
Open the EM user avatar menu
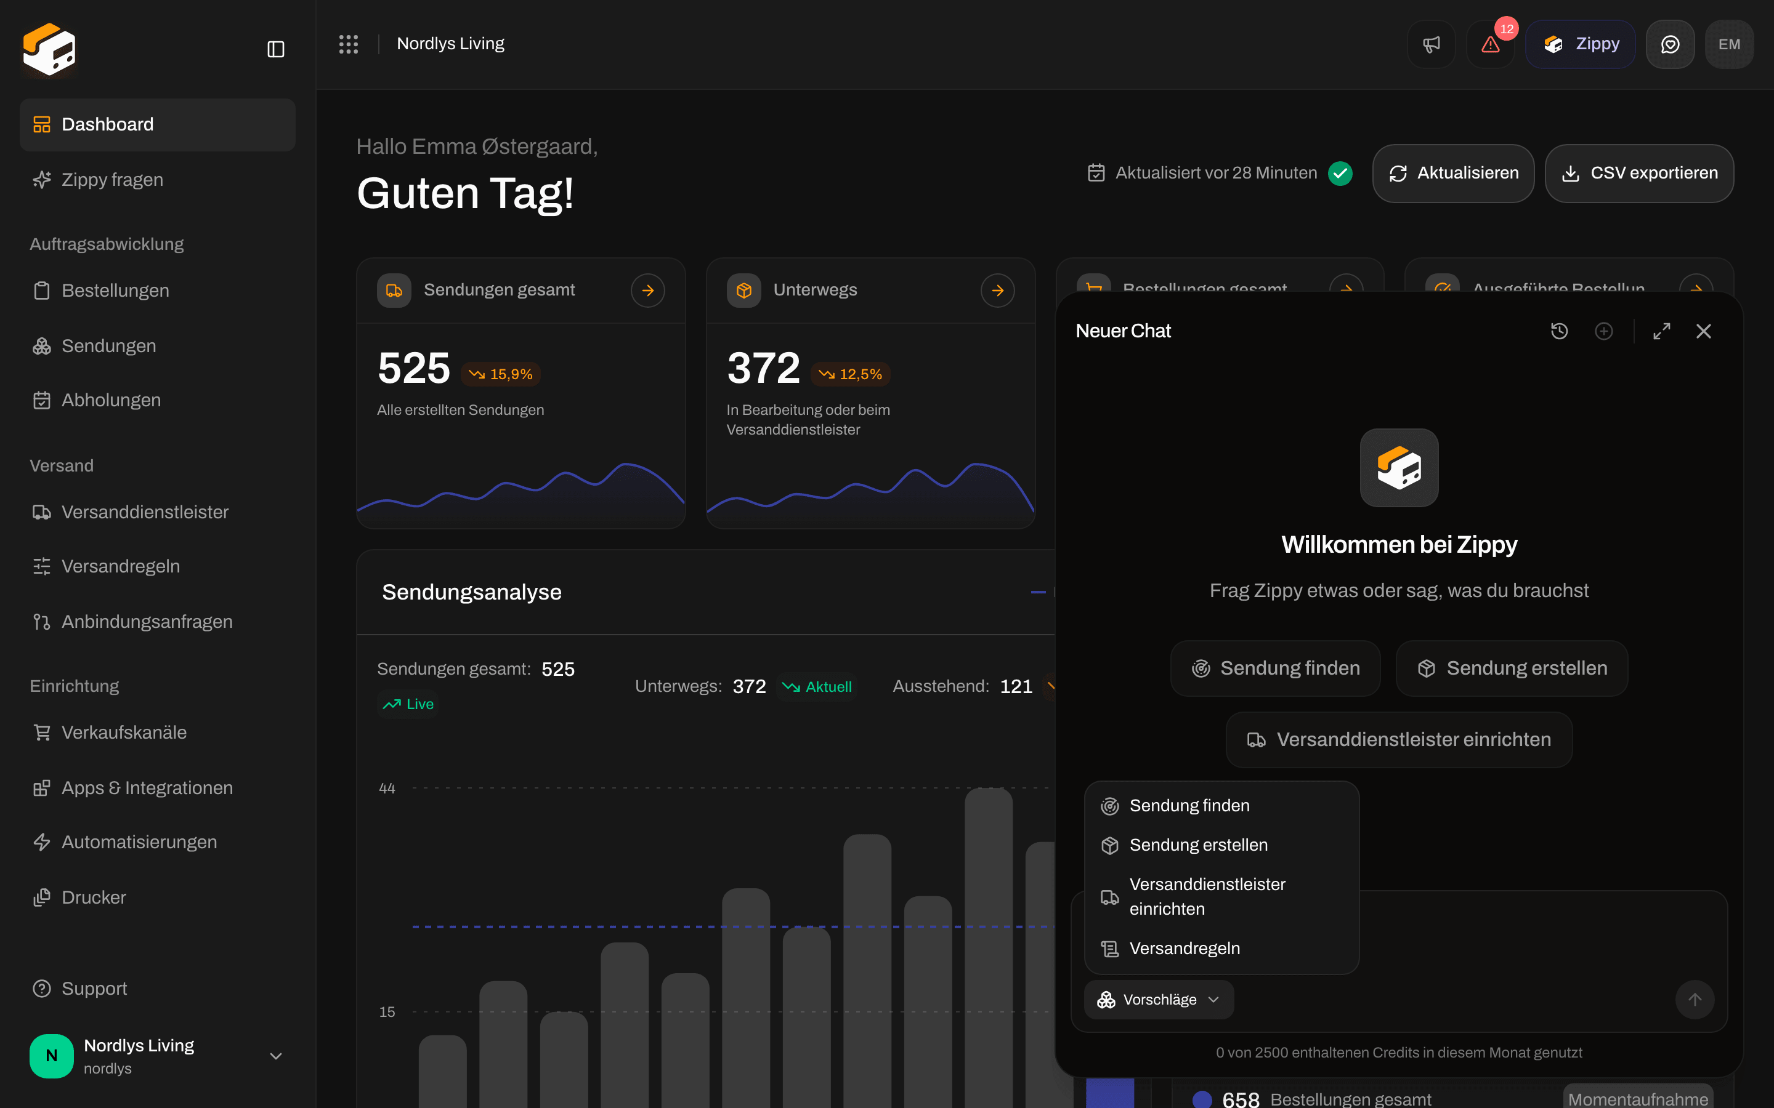1729,44
